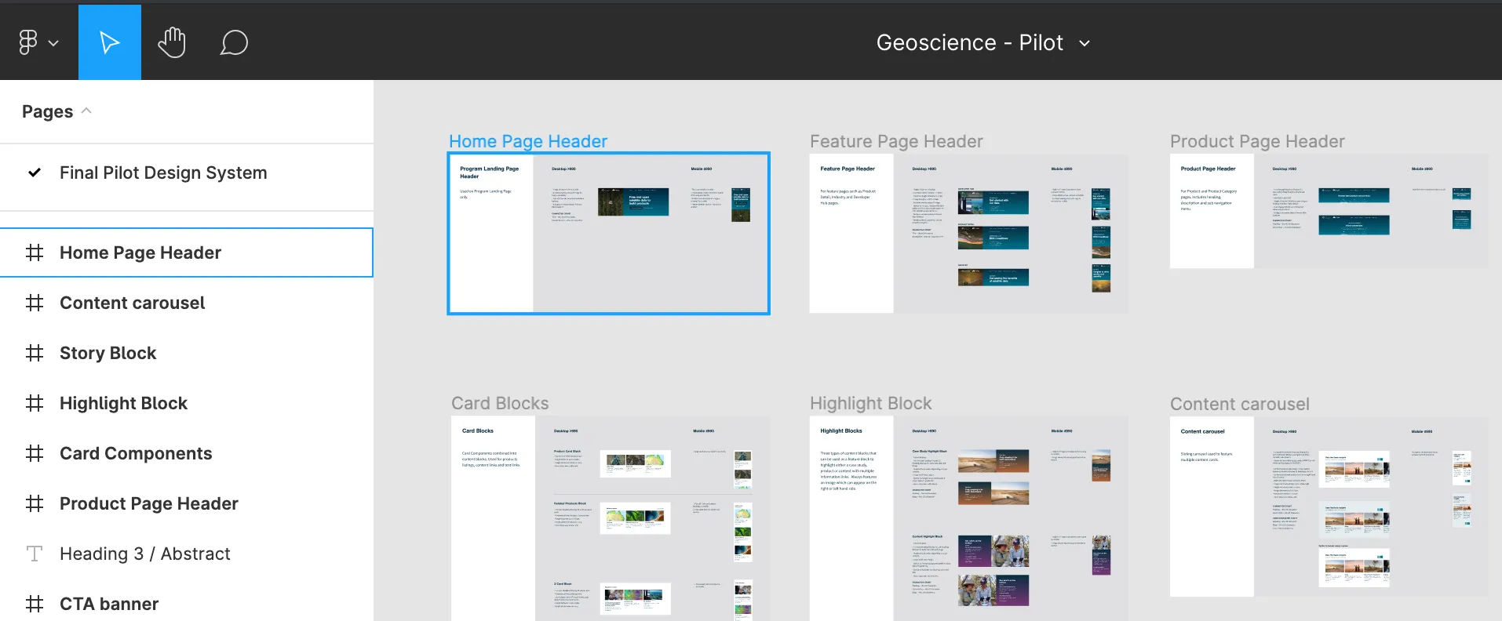
Task: Select the Content carousel frame on canvas
Action: click(1329, 507)
